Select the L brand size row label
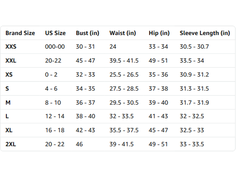 click(x=7, y=116)
